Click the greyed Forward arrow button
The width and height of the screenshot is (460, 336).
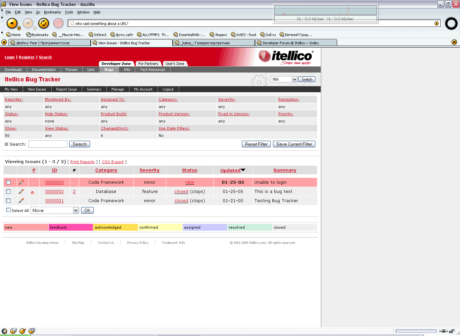28,23
